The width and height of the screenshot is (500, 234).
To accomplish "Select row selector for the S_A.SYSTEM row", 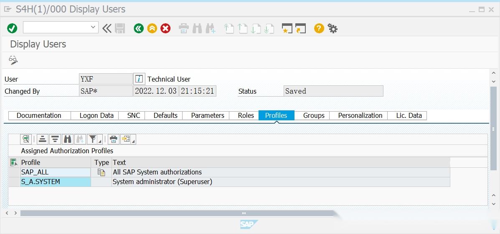I will click(x=14, y=182).
